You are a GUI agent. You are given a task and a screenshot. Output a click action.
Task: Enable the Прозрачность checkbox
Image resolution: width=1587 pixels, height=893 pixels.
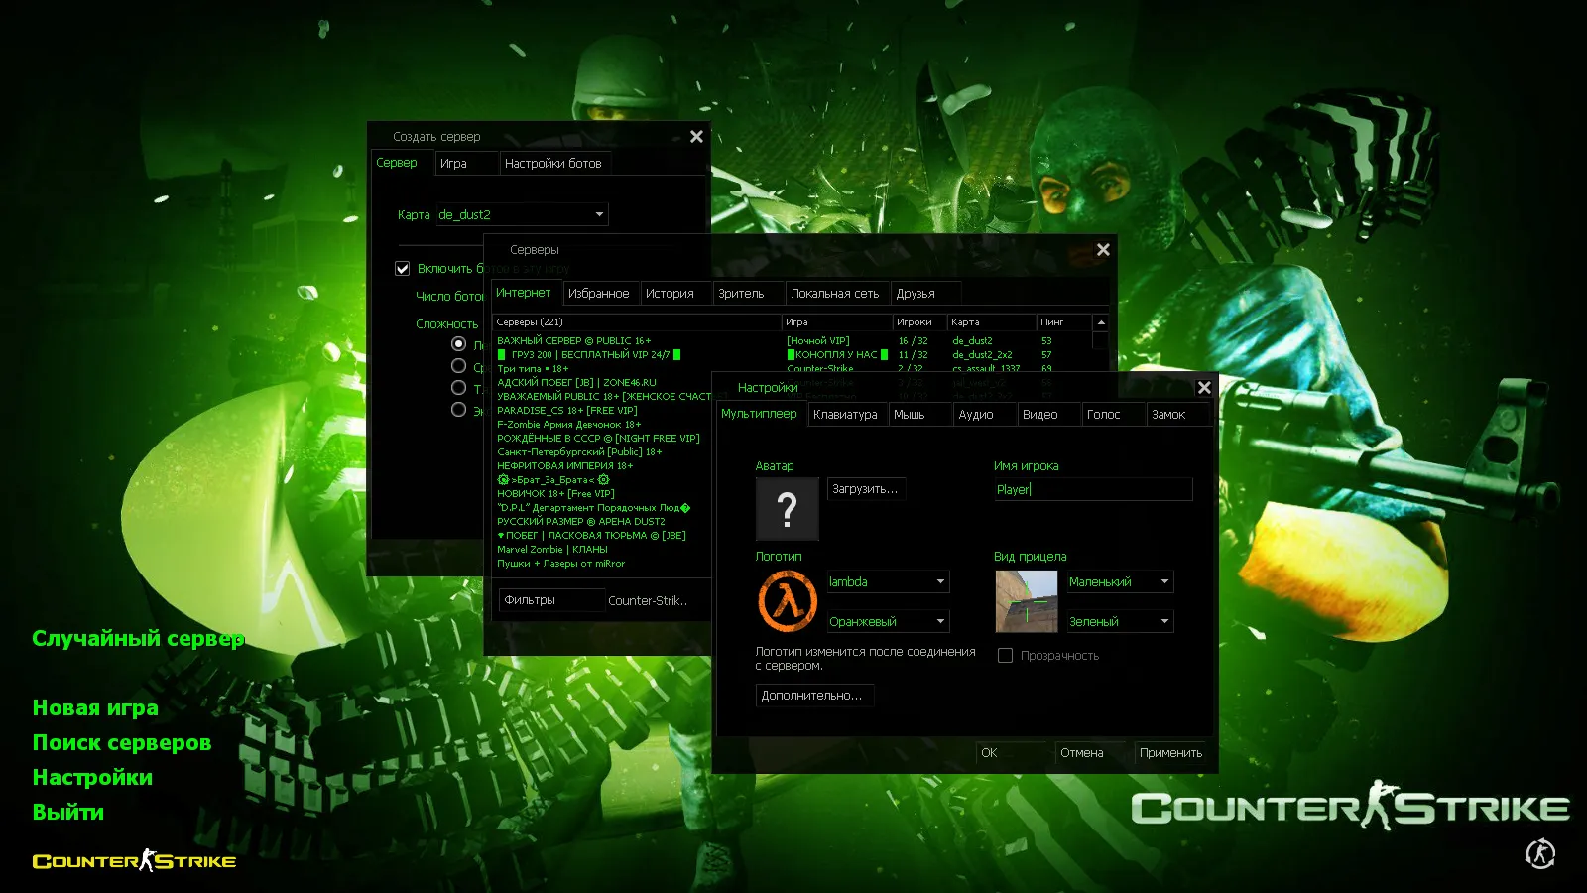pyautogui.click(x=1005, y=655)
